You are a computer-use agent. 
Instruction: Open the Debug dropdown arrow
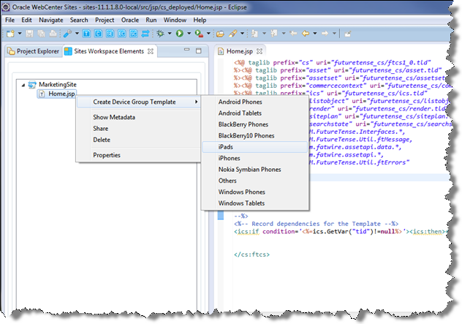click(x=170, y=34)
